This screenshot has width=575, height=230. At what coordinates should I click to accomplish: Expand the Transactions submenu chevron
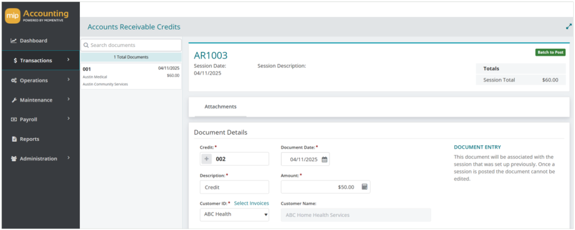click(68, 60)
